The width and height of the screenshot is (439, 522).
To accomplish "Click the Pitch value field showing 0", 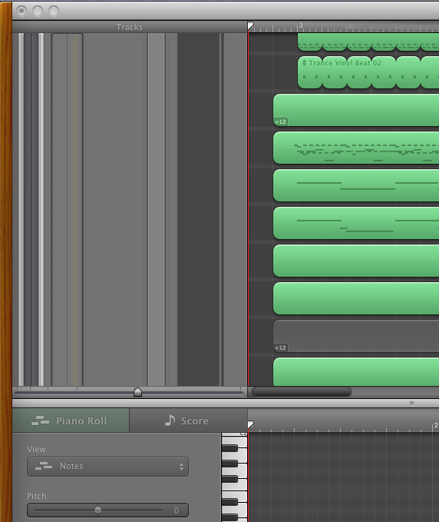I will coord(176,510).
